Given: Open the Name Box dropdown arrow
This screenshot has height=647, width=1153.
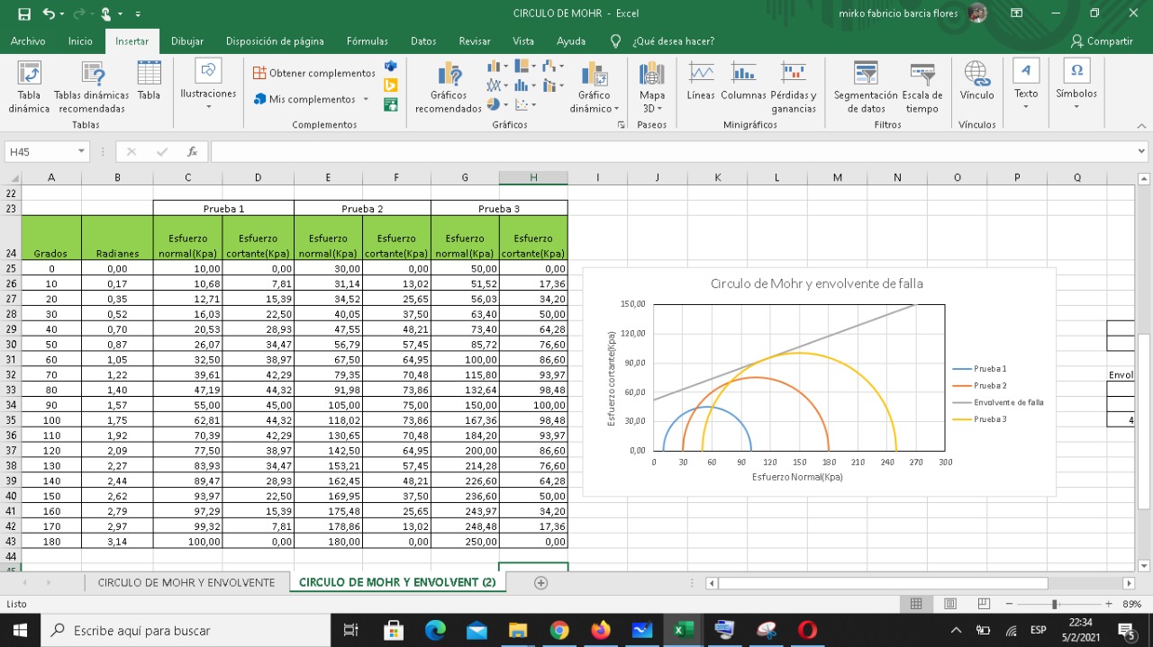Looking at the screenshot, I should pos(81,152).
